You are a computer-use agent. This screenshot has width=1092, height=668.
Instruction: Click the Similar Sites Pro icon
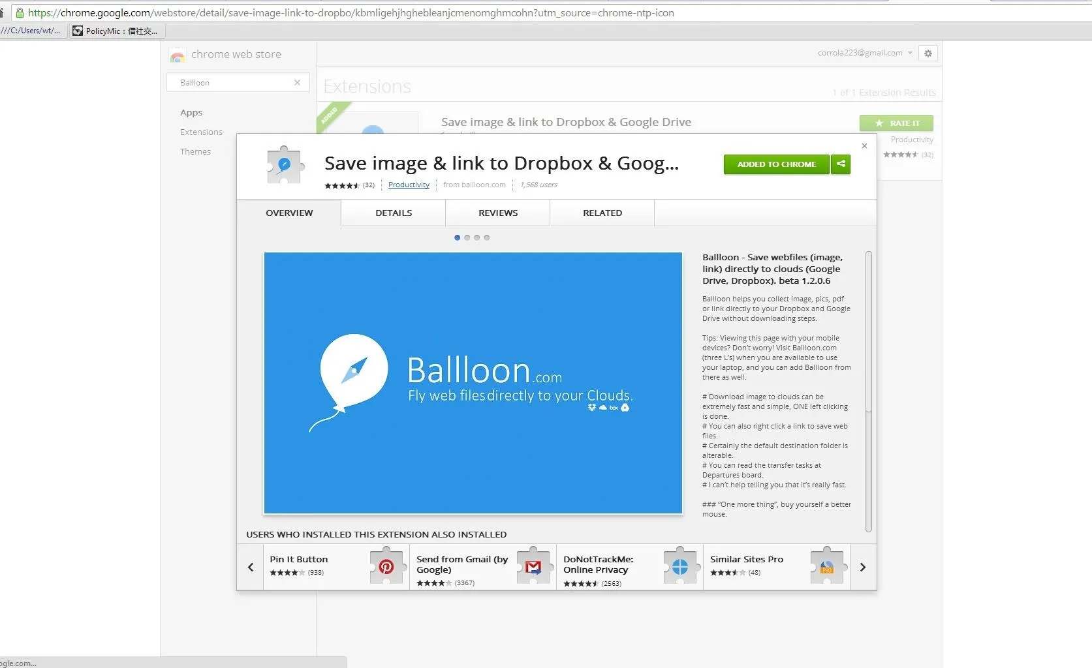(x=828, y=566)
